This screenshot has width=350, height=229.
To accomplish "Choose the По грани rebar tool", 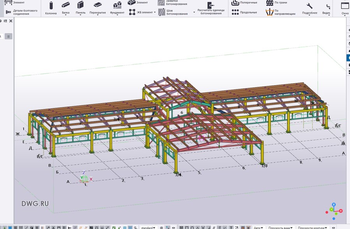I will pyautogui.click(x=270, y=3).
